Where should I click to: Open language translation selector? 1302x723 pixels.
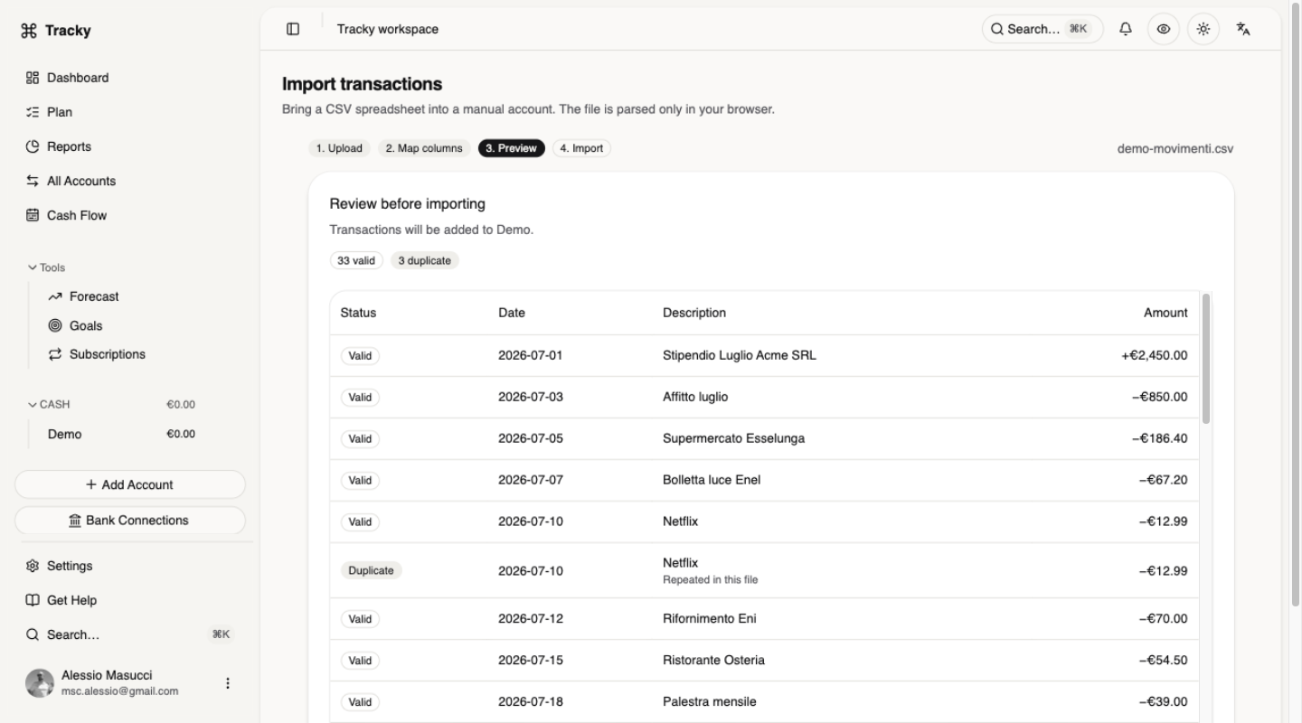click(1243, 29)
